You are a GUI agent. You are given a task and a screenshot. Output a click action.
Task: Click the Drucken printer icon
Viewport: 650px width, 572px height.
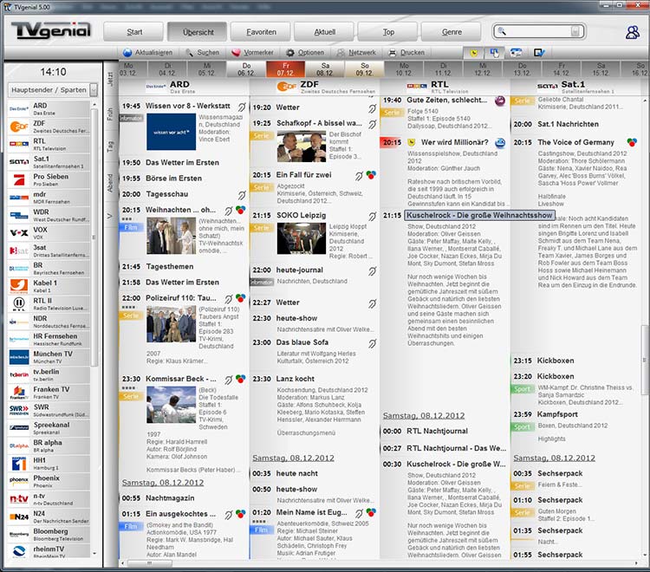coord(393,53)
